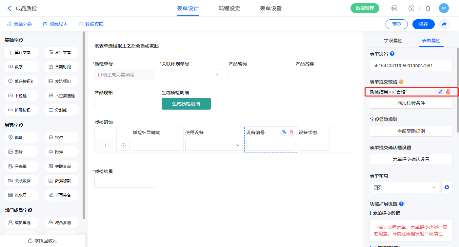The width and height of the screenshot is (459, 247).
Task: Edit the 质检结果=="合格" validation rule
Action: tap(440, 92)
